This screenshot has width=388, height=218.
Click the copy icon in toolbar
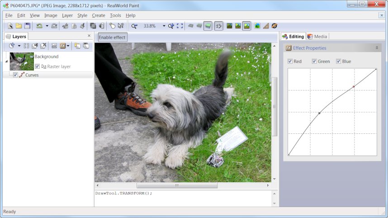(74, 26)
